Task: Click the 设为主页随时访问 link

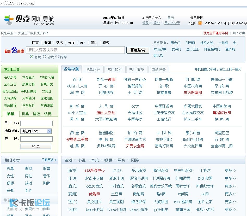Action: pos(215,33)
